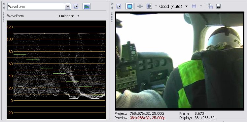Collapse the Video Scopes panel arrow
This screenshot has height=122, width=247.
[x=4, y=8]
